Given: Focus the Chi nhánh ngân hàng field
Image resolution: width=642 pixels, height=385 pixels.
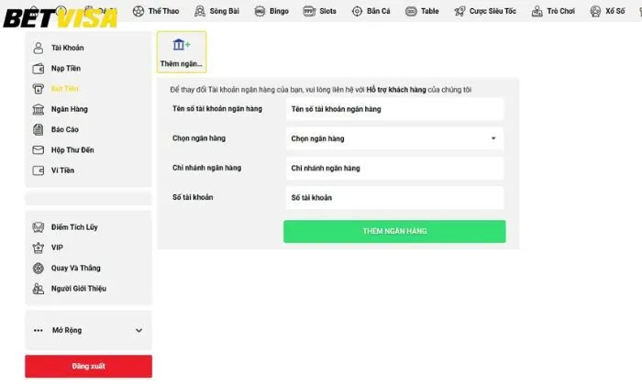Looking at the screenshot, I should pyautogui.click(x=393, y=169).
